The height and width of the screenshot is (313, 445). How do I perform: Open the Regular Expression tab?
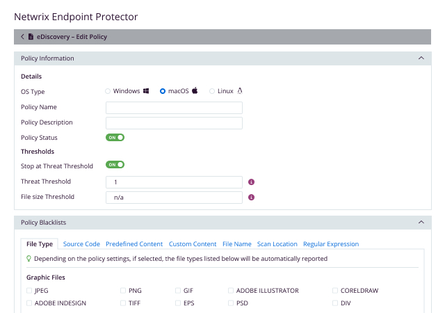pyautogui.click(x=331, y=244)
